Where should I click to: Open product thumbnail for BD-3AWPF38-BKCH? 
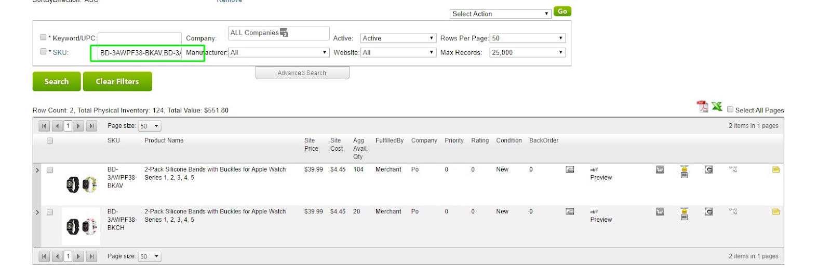pyautogui.click(x=81, y=226)
